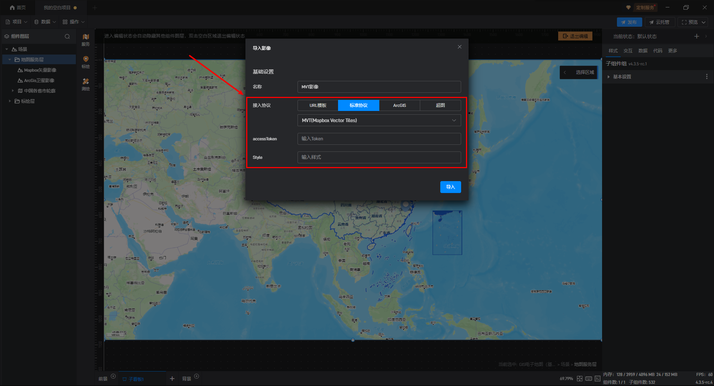714x386 pixels.
Task: Open the three-dot menu beside 基本设置
Action: (x=707, y=77)
